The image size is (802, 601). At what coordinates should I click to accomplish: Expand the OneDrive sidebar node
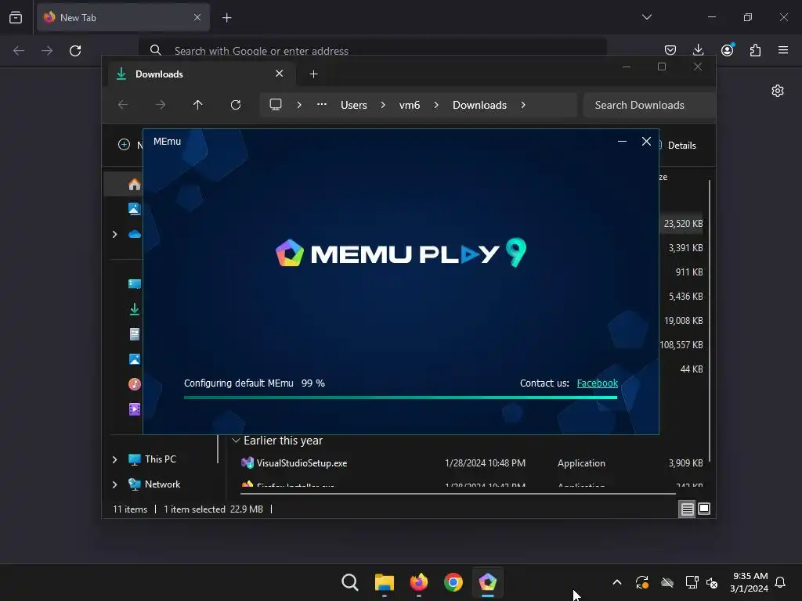(114, 234)
